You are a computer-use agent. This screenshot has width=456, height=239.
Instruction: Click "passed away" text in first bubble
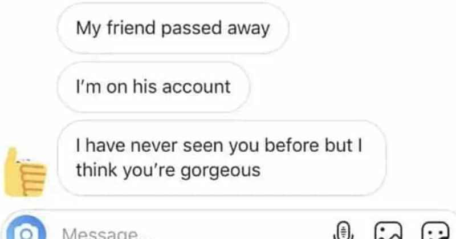tap(215, 29)
